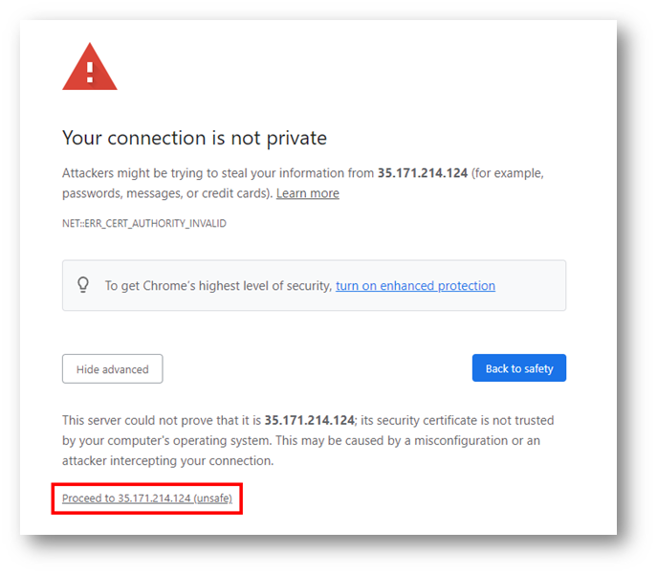Proceed to 35.171.214.124 (unsafe) link

tap(147, 498)
